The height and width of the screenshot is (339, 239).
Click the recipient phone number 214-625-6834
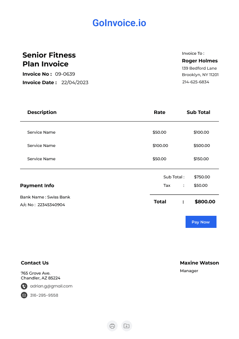tap(196, 82)
